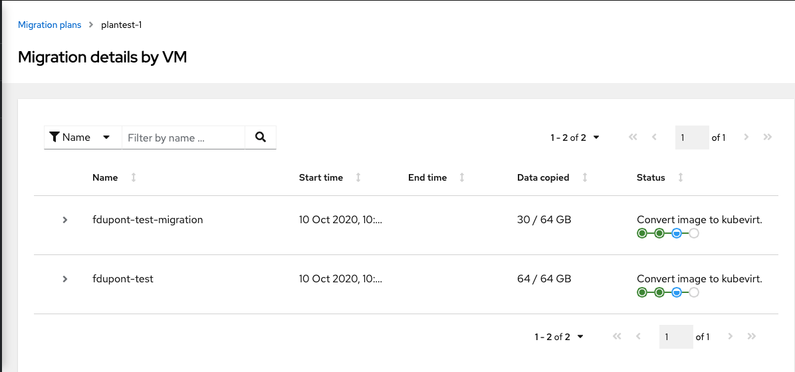Open bottom items-per-page dropdown
795x372 pixels.
[x=559, y=337]
